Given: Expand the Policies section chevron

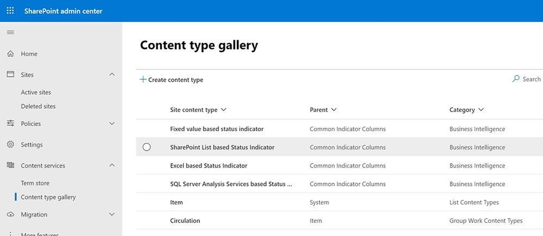Looking at the screenshot, I should [112, 123].
